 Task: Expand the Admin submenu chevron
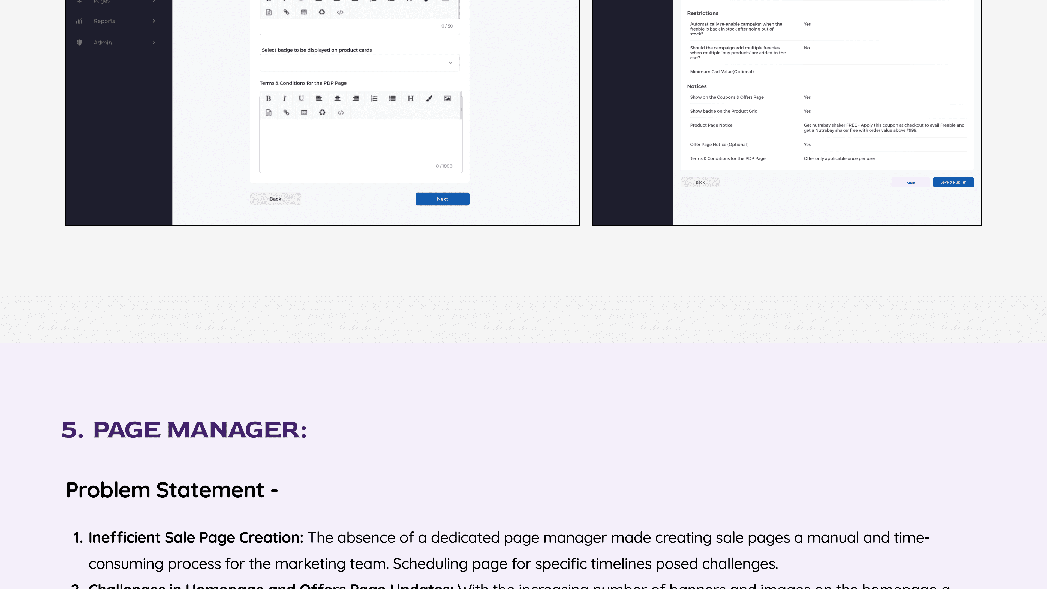[154, 42]
